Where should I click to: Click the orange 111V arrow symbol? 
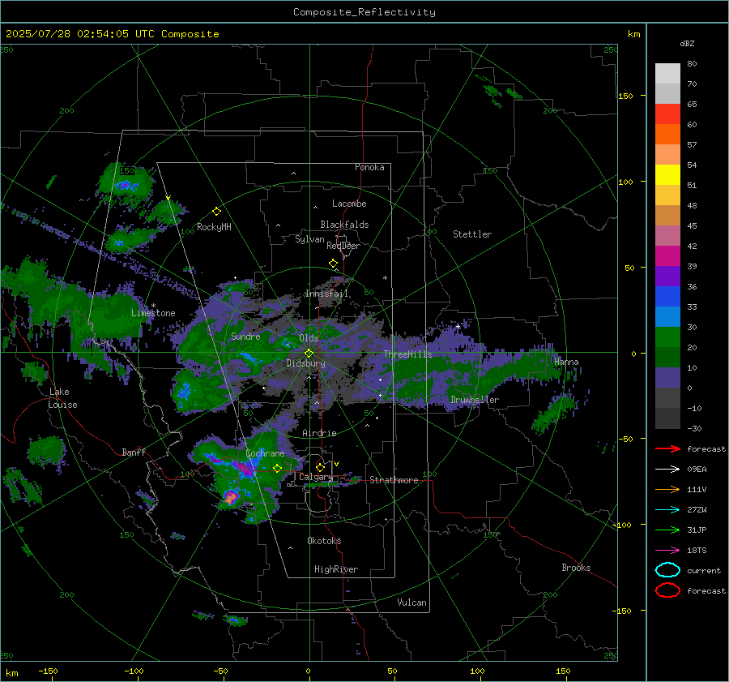[667, 489]
